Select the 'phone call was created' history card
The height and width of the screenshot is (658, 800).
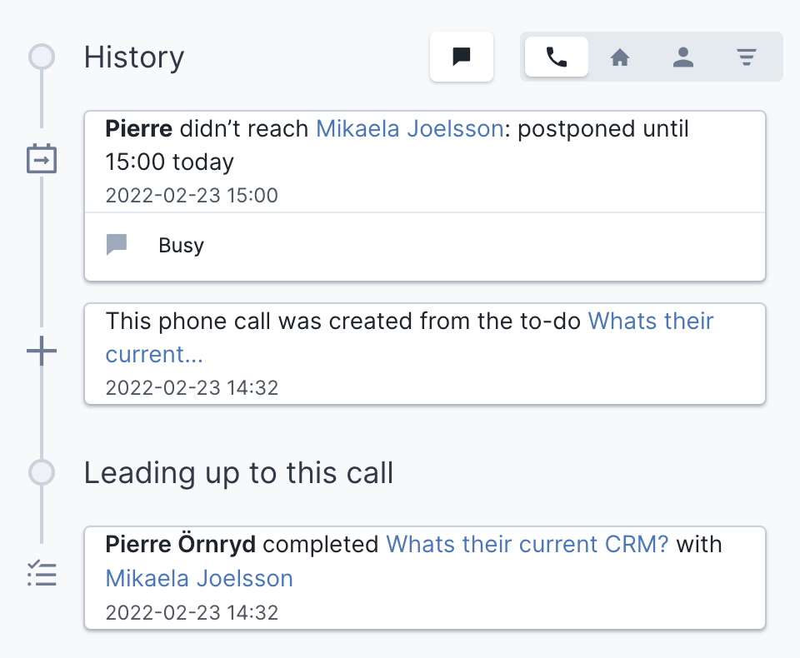425,354
